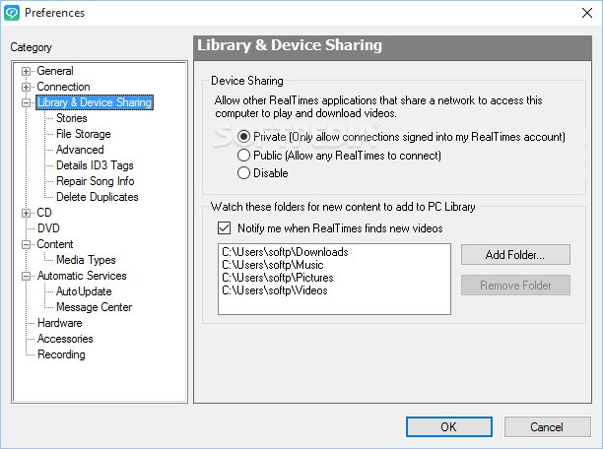Expand the CD category

coord(26,213)
